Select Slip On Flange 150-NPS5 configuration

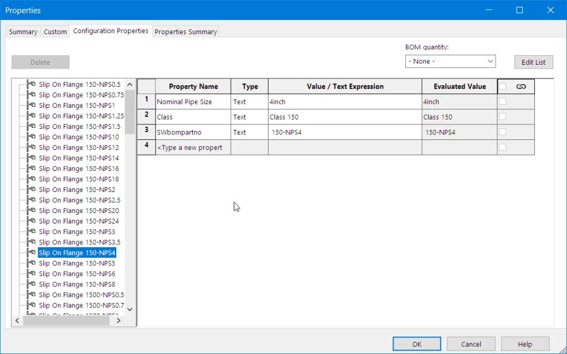77,263
